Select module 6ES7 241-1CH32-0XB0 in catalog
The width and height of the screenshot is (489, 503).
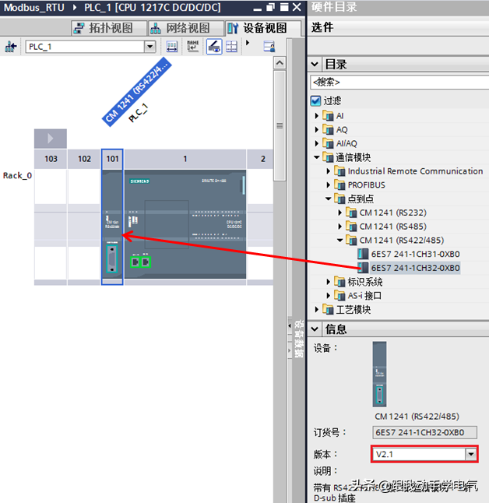coord(415,269)
